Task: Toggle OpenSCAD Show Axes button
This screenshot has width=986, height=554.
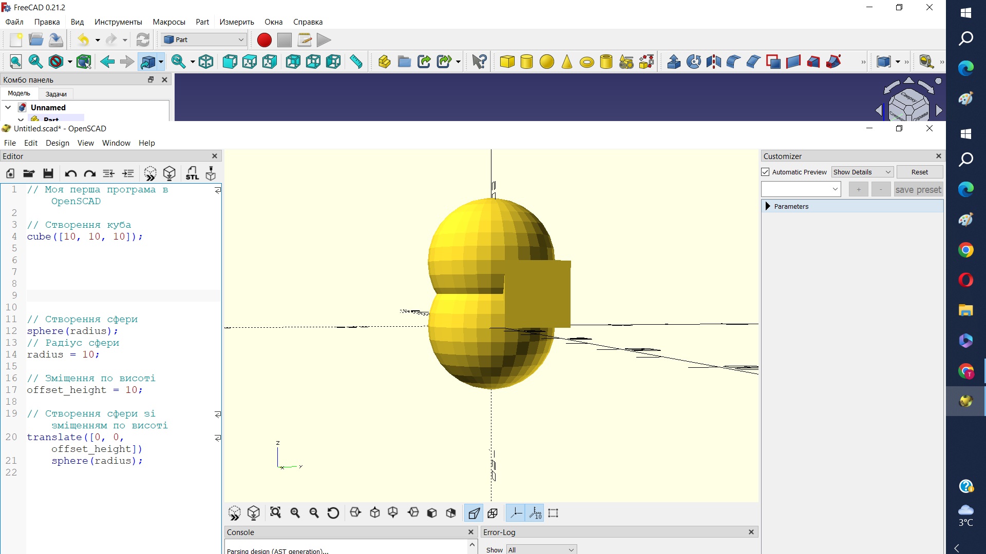Action: coord(516,513)
